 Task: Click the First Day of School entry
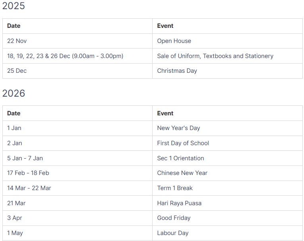click(x=183, y=143)
